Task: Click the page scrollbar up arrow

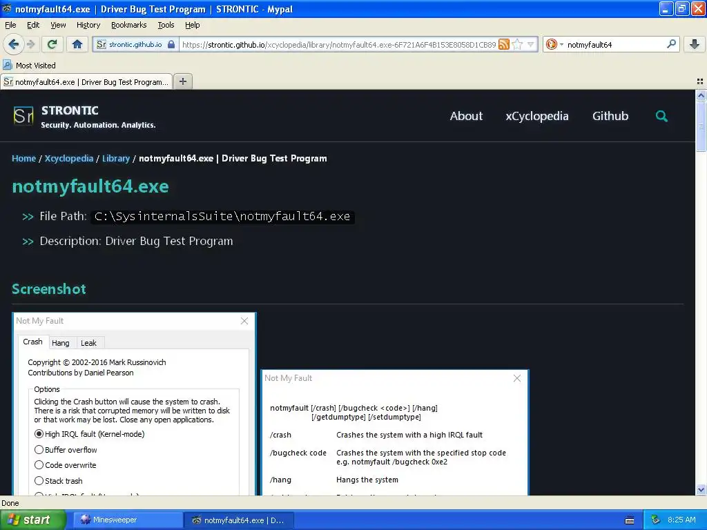Action: coord(701,95)
